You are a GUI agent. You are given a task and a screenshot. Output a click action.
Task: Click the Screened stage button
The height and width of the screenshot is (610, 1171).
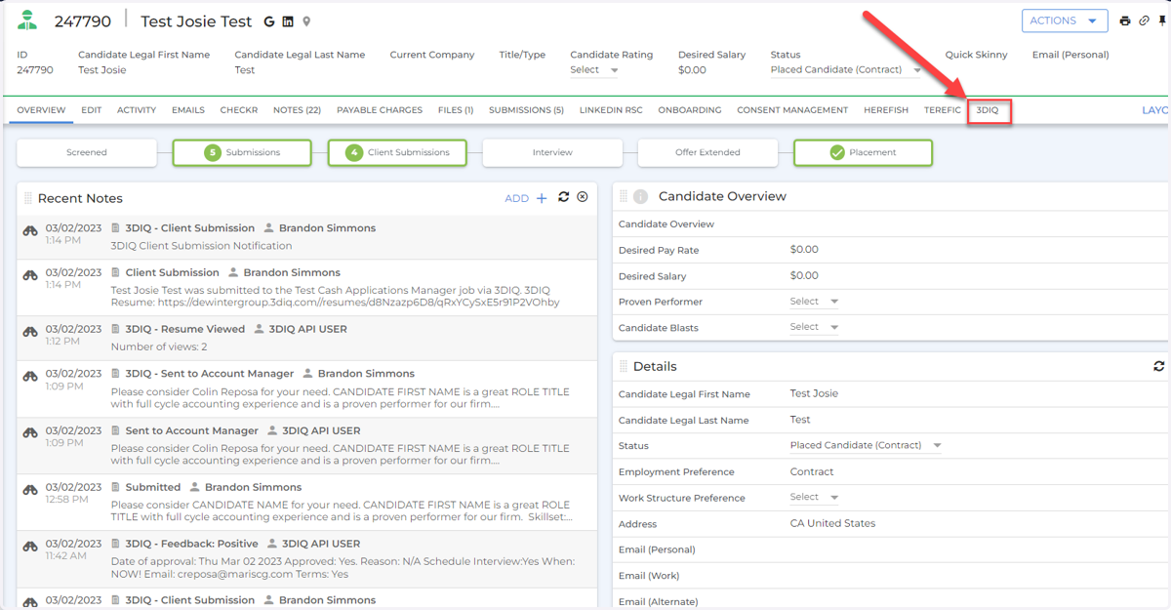87,152
